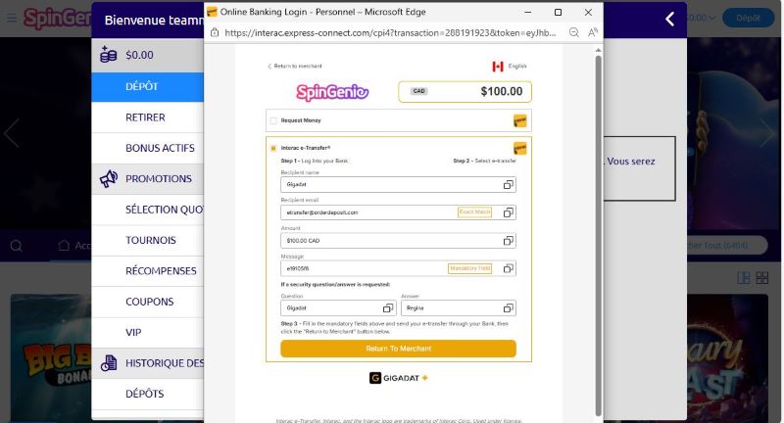Screen dimensions: 784x423
Task: Click the Recipient name input field
Action: [398, 185]
